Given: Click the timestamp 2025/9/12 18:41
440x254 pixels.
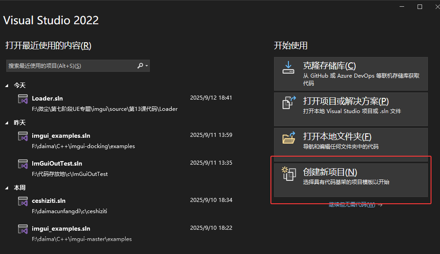Looking at the screenshot, I should coord(211,98).
